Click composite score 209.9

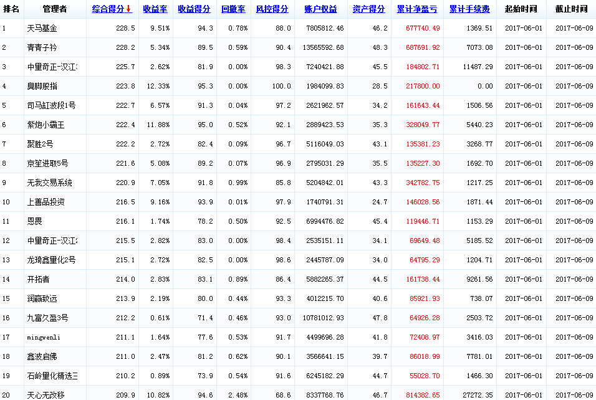(125, 395)
